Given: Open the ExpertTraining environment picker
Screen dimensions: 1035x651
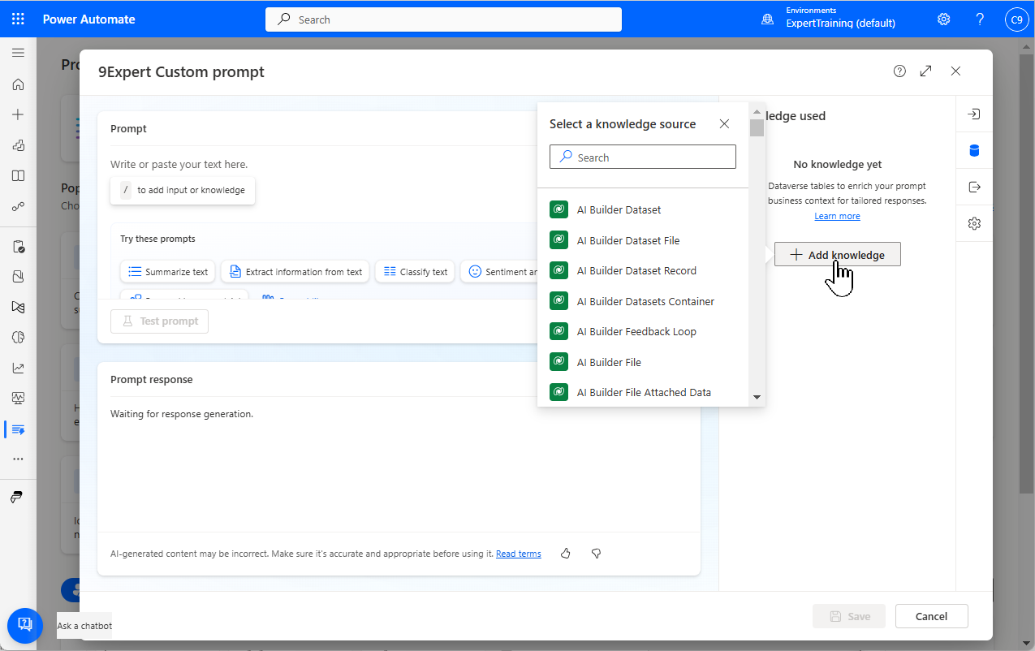Looking at the screenshot, I should pyautogui.click(x=839, y=19).
